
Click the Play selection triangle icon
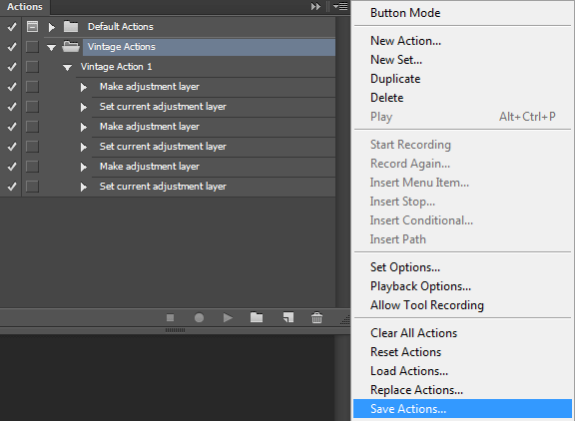[x=228, y=317]
